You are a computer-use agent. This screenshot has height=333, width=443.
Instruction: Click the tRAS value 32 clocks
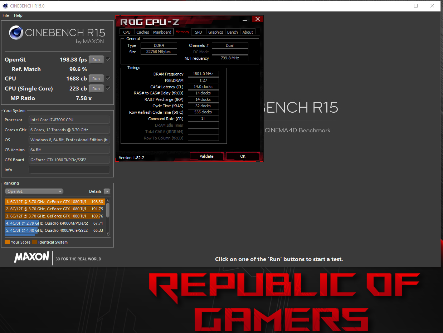[x=203, y=106]
